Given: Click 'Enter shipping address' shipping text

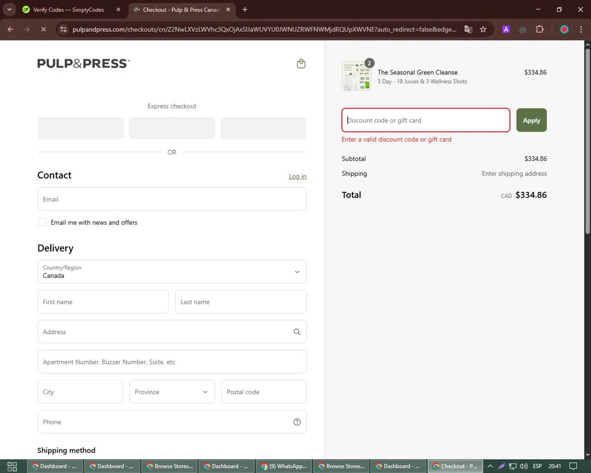Looking at the screenshot, I should pos(514,174).
